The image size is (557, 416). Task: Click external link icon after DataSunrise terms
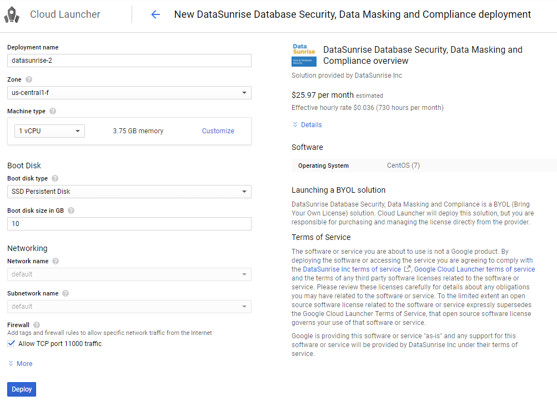coord(407,269)
